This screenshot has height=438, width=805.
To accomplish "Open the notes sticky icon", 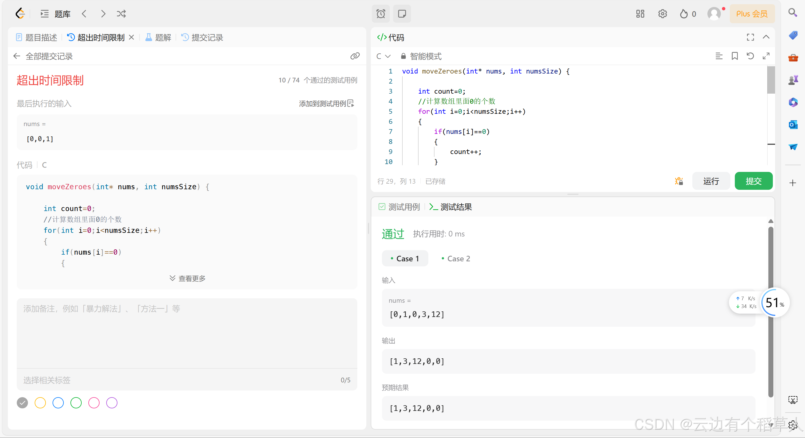I will click(402, 14).
